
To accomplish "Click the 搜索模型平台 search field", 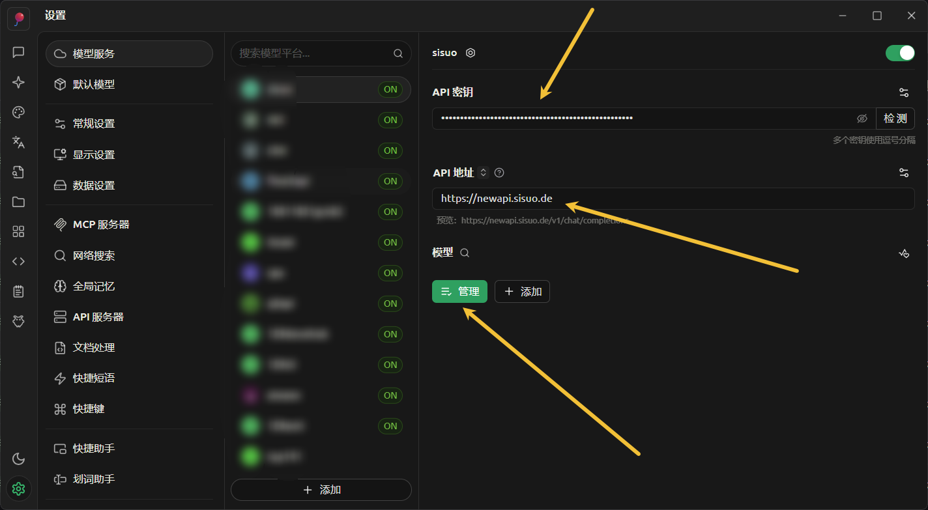I will (313, 53).
